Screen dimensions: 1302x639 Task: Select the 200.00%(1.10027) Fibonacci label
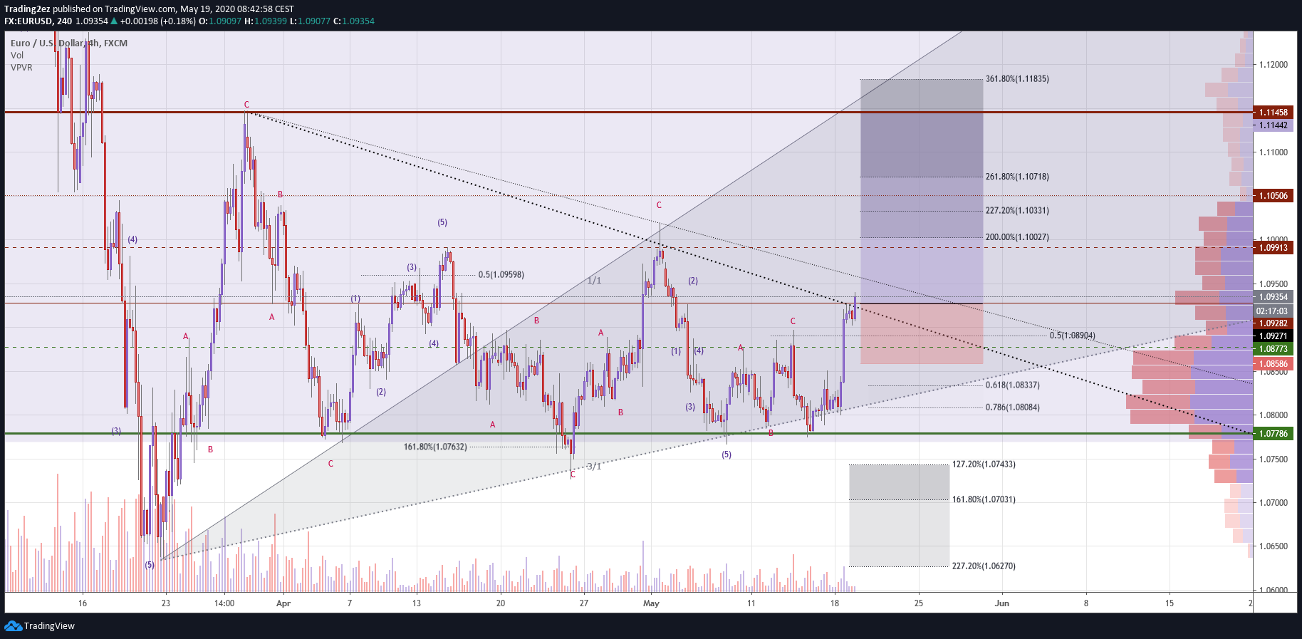pos(1017,237)
